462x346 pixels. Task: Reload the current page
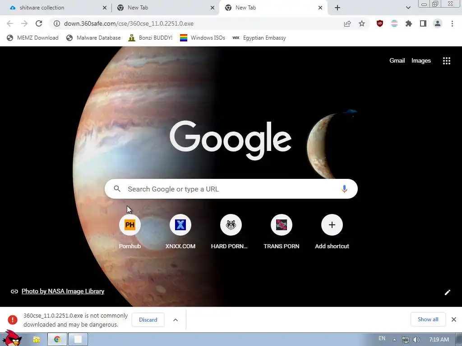point(39,23)
